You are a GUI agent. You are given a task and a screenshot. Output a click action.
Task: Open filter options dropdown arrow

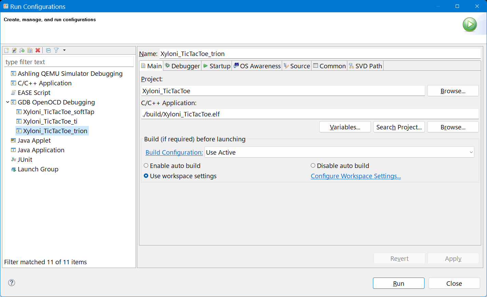click(x=64, y=50)
